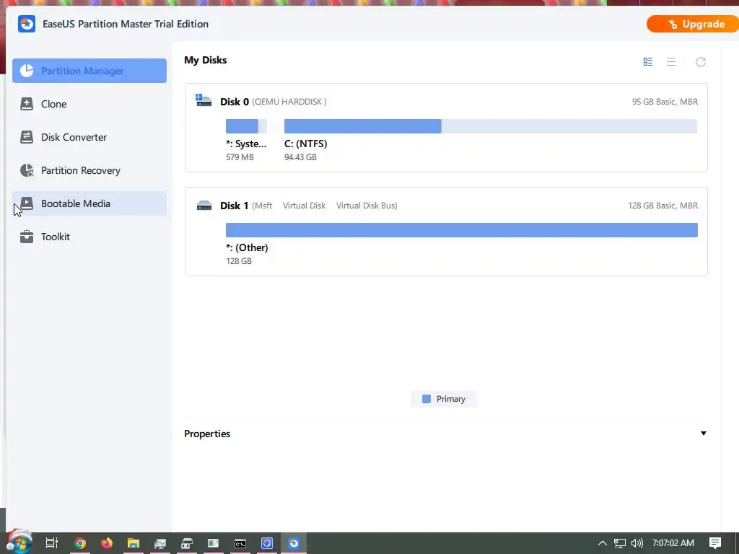Image resolution: width=739 pixels, height=554 pixels.
Task: Click the Partition Manager pie icon
Action: tap(27, 71)
